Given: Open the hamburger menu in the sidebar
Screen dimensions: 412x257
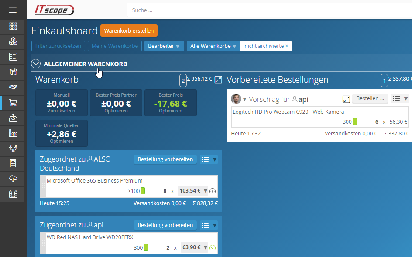Looking at the screenshot, I should (x=13, y=10).
